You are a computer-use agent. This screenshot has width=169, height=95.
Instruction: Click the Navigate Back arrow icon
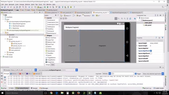pos(29,7)
